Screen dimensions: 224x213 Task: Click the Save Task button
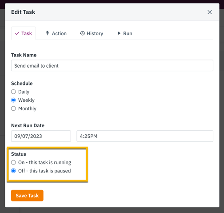[x=27, y=196]
